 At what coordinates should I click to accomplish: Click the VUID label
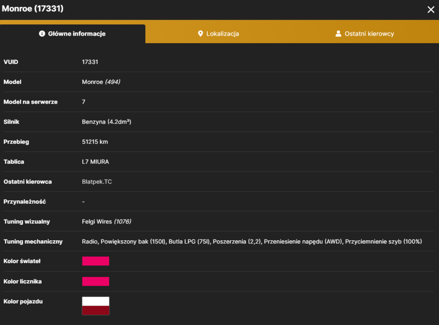pos(11,62)
